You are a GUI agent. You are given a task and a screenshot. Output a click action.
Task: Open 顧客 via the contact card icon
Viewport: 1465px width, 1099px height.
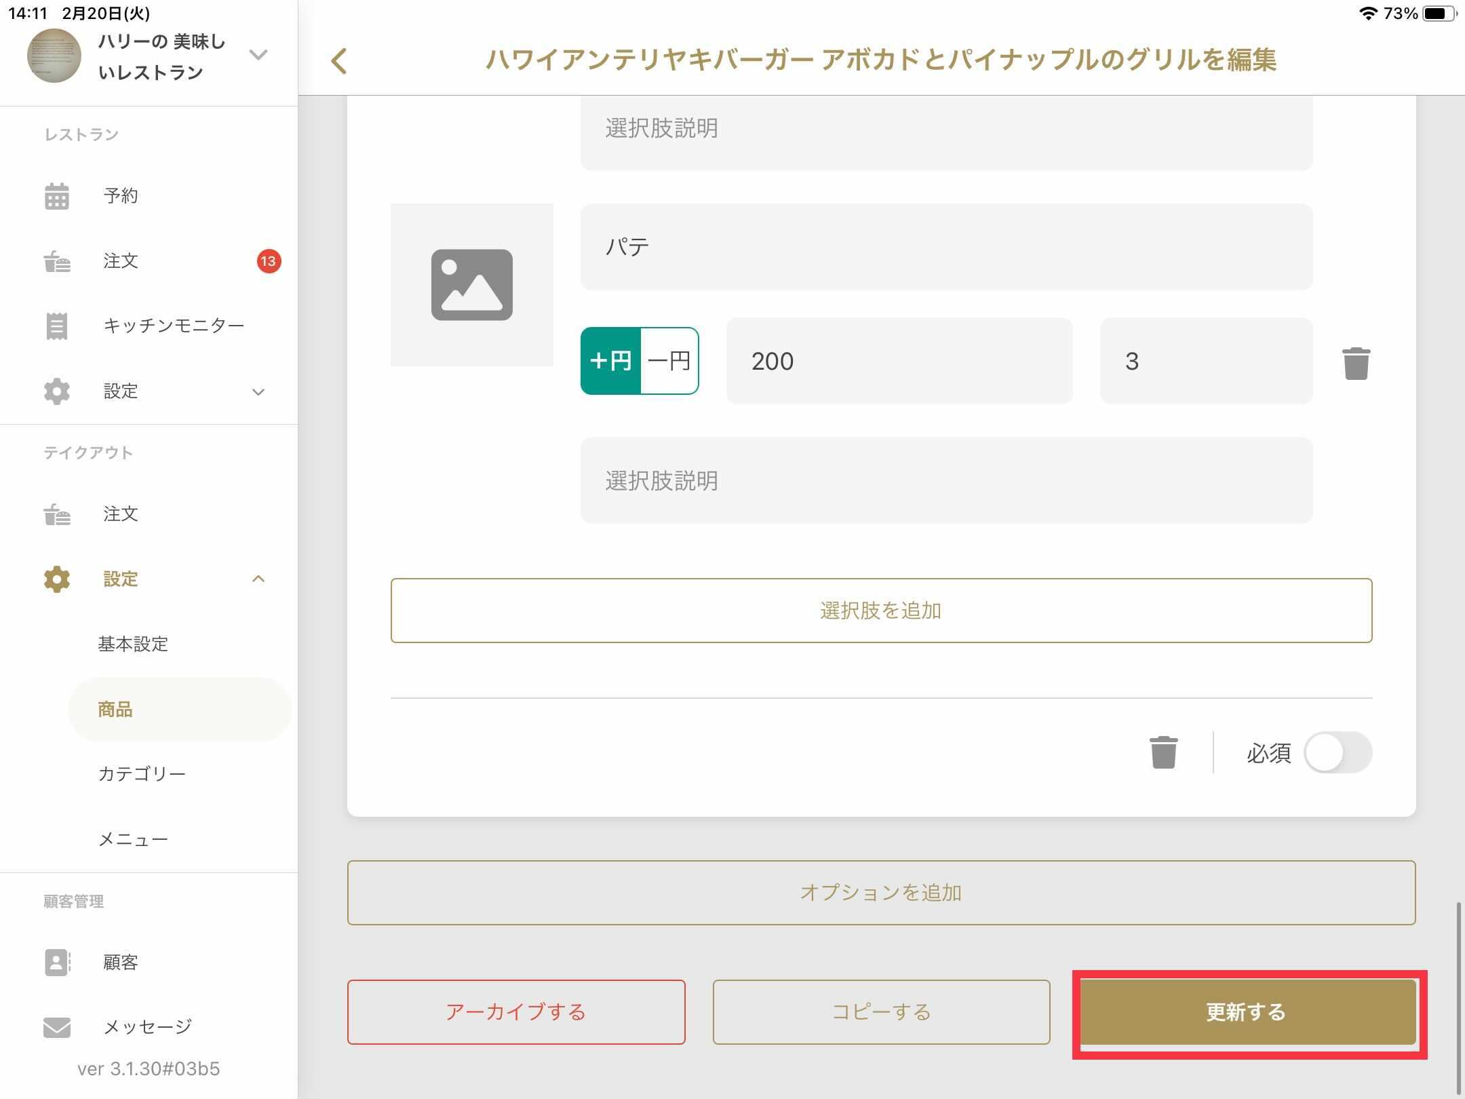click(x=57, y=962)
